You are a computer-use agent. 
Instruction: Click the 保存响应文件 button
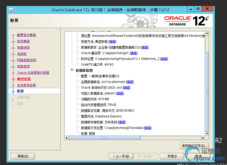(x=194, y=146)
